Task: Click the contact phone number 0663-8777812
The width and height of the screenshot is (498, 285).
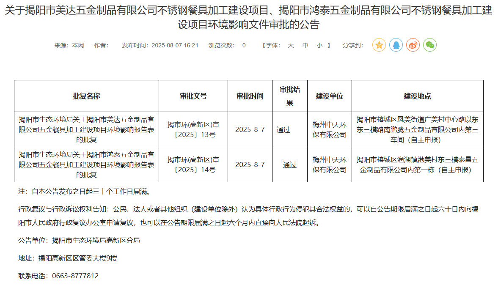Action: [75, 276]
